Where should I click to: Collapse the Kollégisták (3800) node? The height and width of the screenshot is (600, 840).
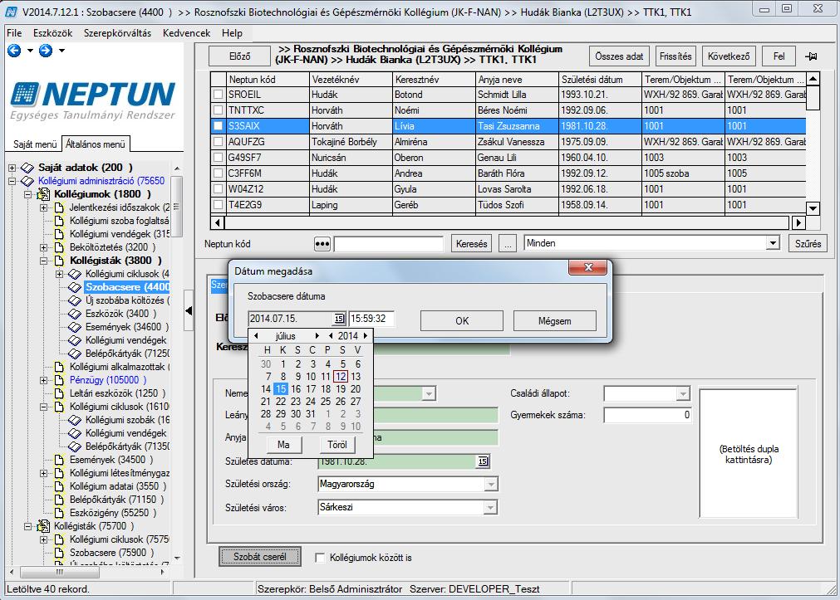(44, 261)
